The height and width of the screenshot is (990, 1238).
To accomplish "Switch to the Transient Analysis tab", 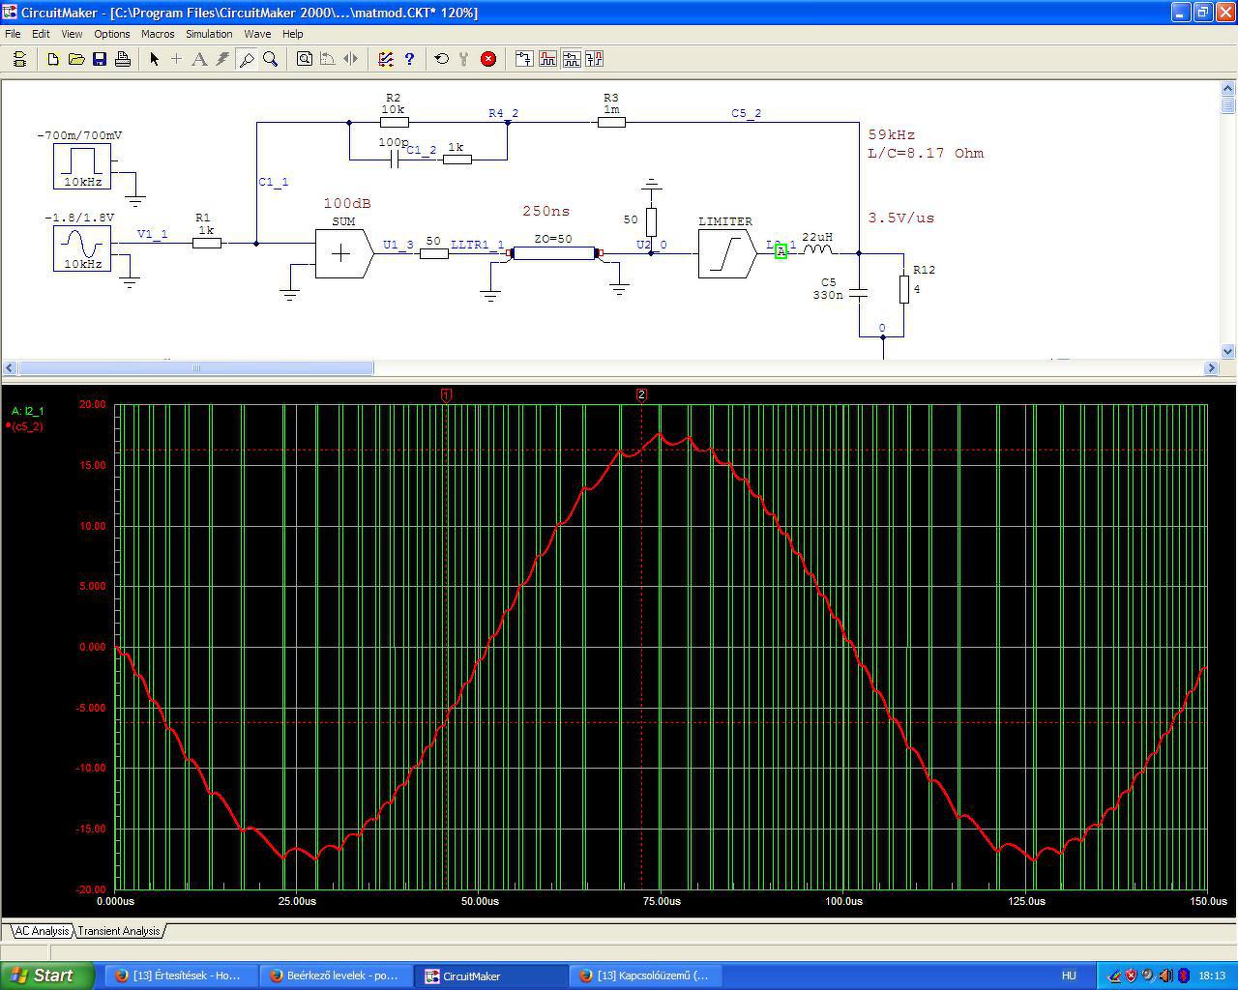I will click(119, 931).
